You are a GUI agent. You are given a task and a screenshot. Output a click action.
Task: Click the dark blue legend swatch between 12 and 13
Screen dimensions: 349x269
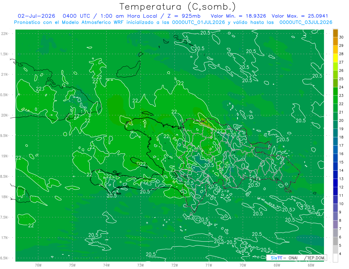335,183
